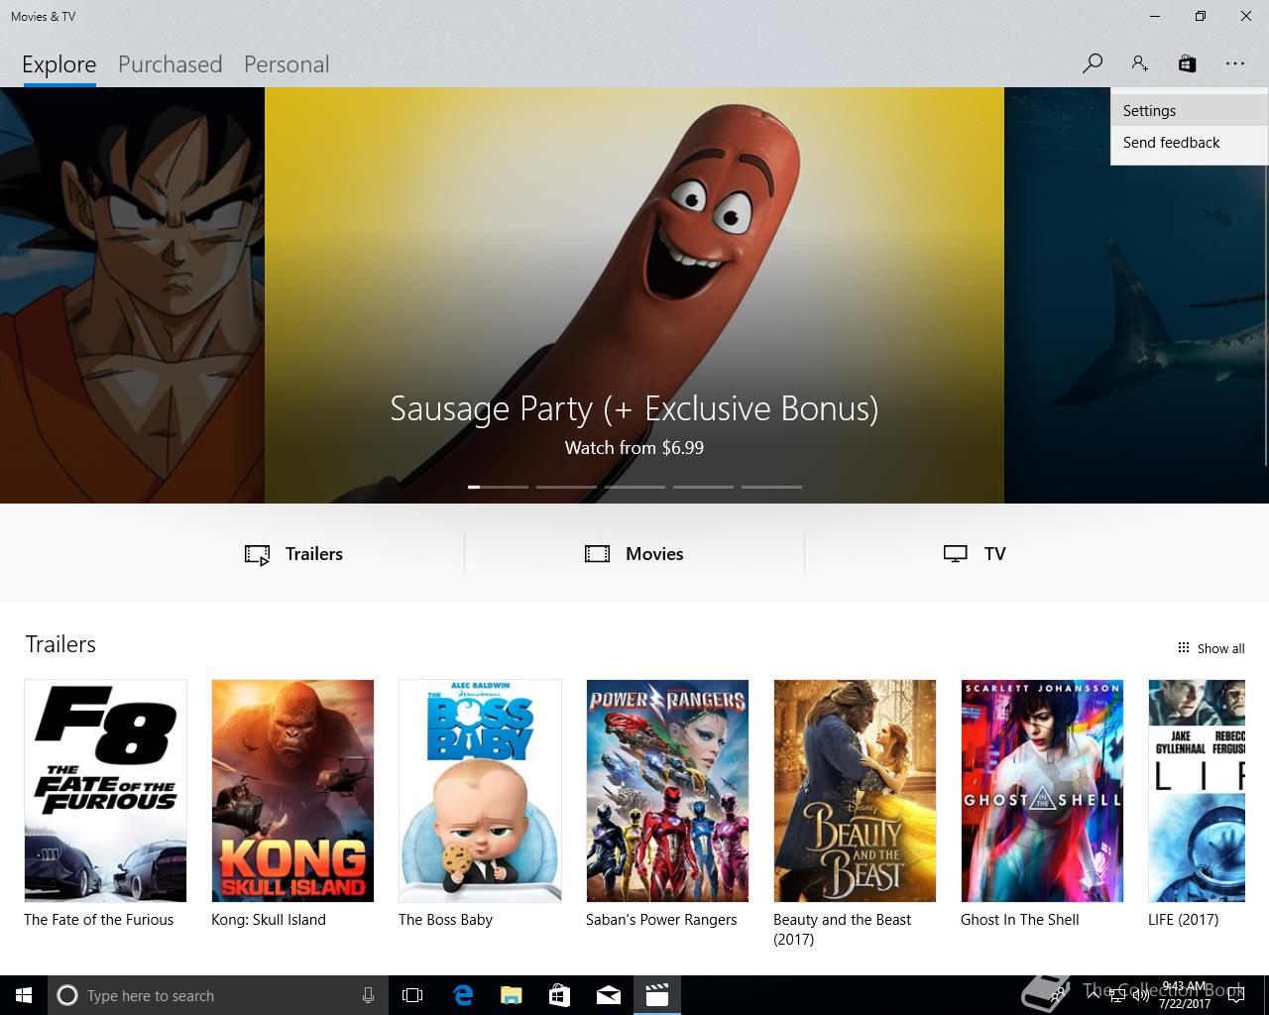Screen dimensions: 1269x1015
Task: Open the TV category button
Action: 975,554
